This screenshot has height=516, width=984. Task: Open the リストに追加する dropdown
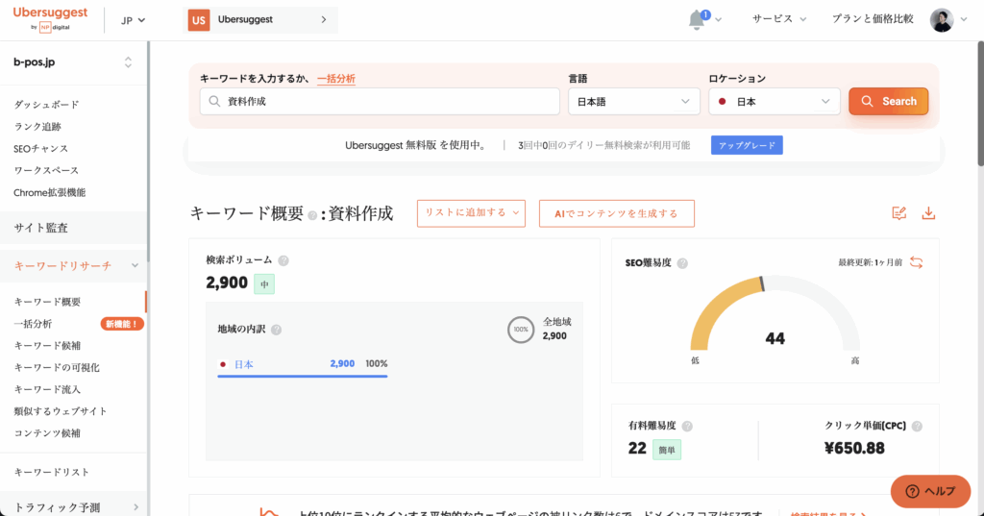click(x=471, y=213)
